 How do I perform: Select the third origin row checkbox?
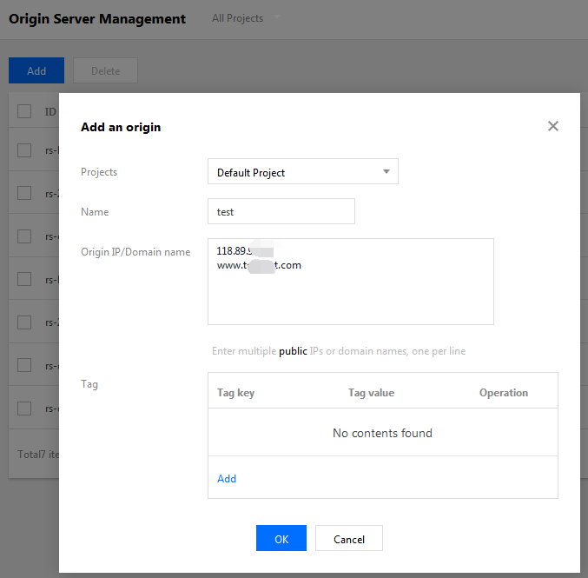pyautogui.click(x=24, y=236)
